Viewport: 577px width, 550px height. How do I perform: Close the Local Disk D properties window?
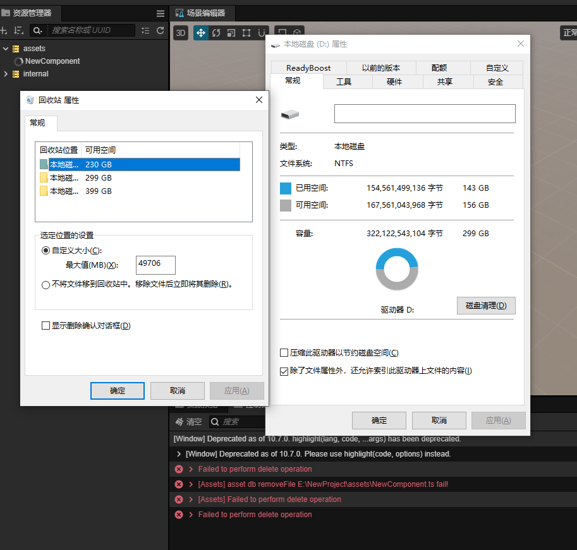[x=520, y=44]
